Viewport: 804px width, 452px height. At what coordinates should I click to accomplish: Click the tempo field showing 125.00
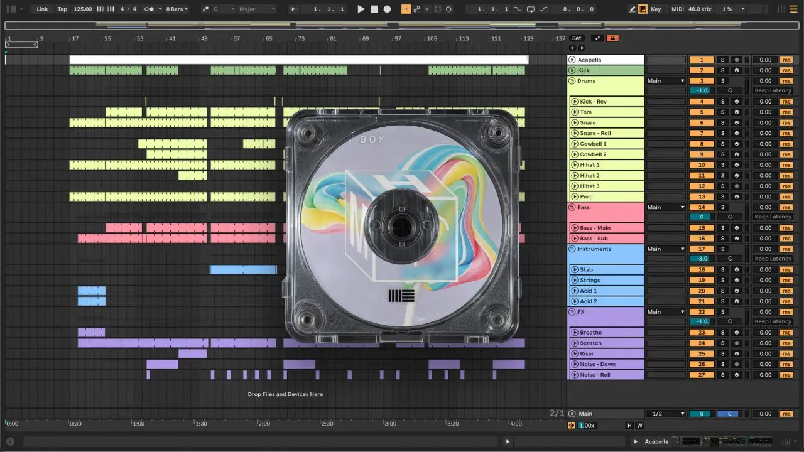[82, 9]
